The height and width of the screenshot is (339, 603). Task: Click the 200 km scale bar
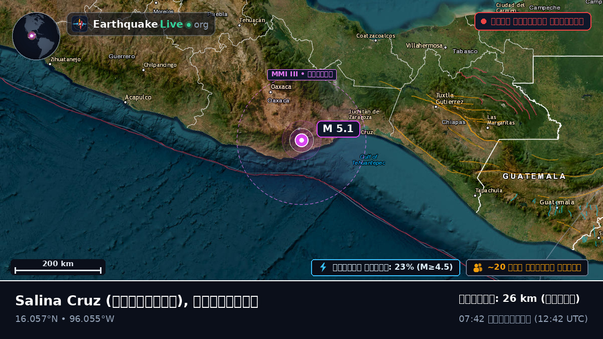pos(58,267)
